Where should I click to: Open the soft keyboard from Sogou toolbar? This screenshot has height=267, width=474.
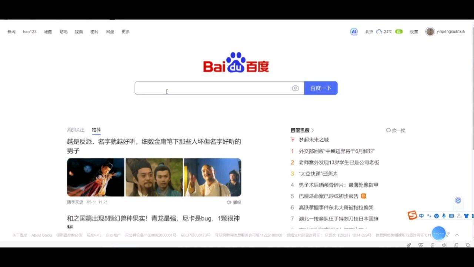pos(451,216)
